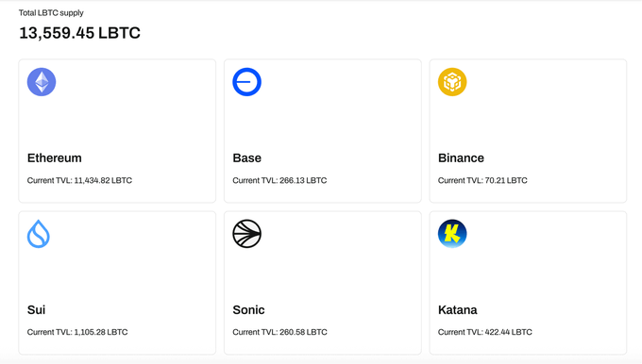Click the Katana yellow K logo
The width and height of the screenshot is (642, 364).
452,234
